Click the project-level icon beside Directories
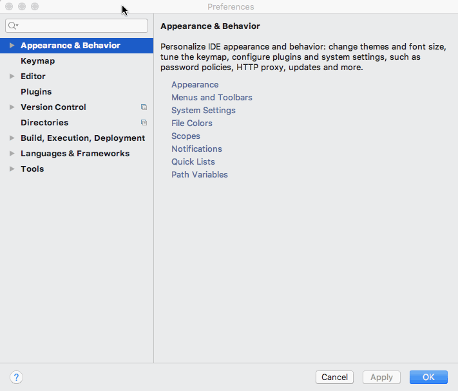458x391 pixels. point(144,123)
